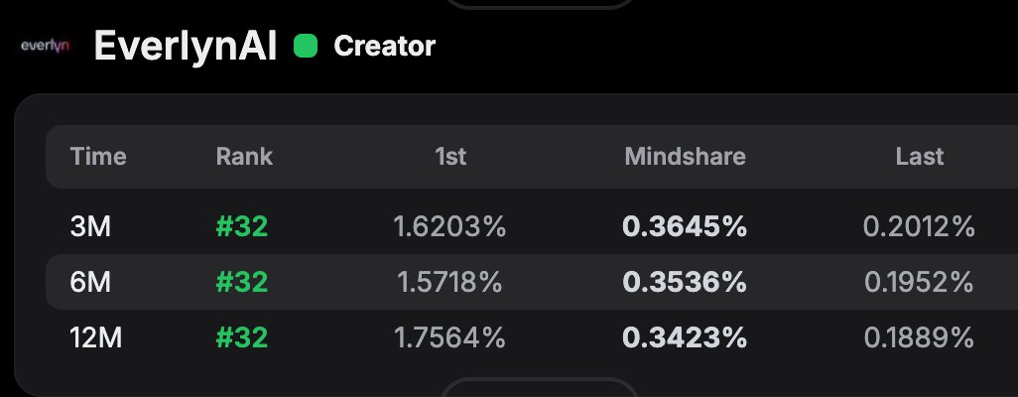This screenshot has width=1018, height=397.
Task: Click the 0.3645% mindshare value
Action: tap(685, 226)
